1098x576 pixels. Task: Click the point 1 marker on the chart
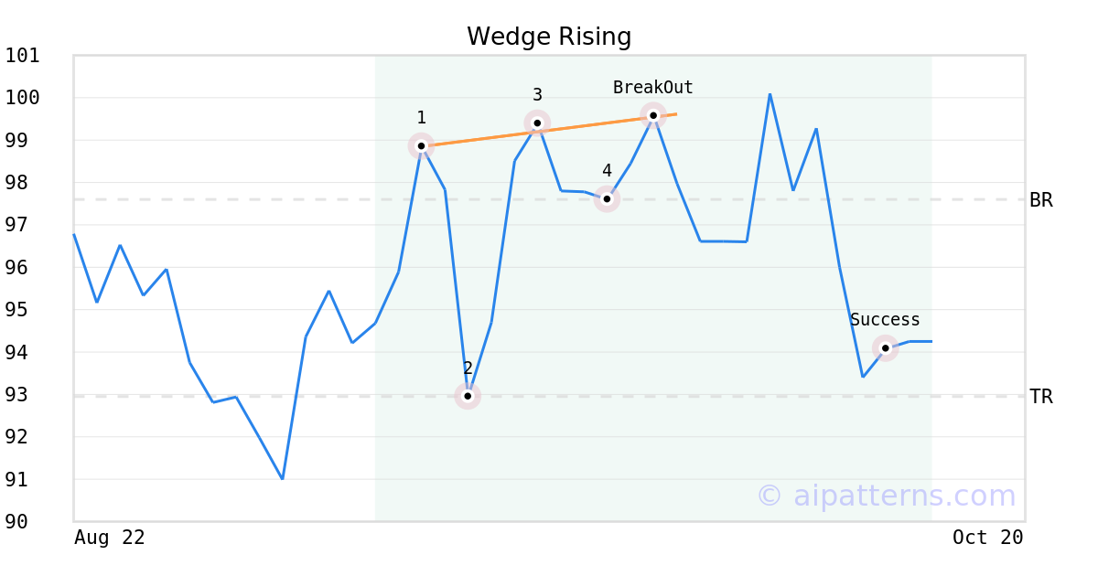pyautogui.click(x=421, y=145)
